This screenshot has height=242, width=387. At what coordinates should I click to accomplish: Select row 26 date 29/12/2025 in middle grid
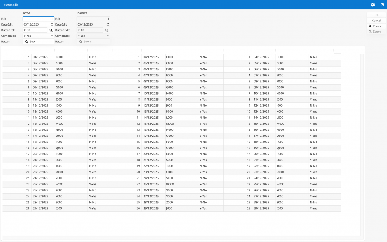click(x=151, y=208)
